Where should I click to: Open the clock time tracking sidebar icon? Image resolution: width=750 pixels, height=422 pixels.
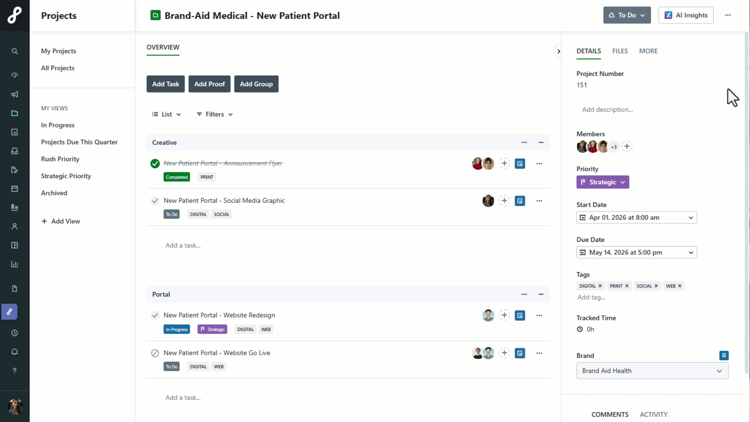[14, 333]
